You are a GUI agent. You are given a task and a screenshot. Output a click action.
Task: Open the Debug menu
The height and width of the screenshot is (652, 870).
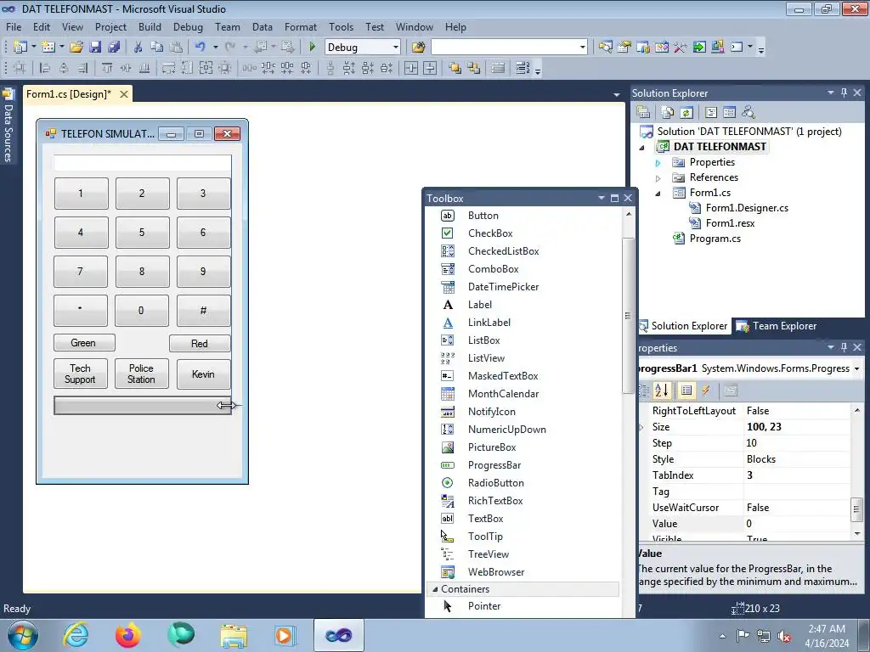188,26
